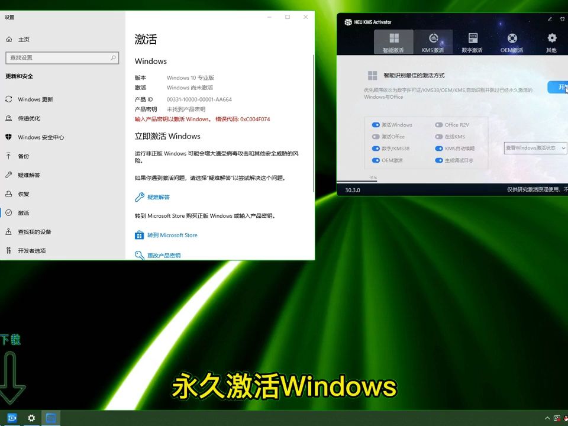Toggle the 生成调试日志 switch

point(439,160)
